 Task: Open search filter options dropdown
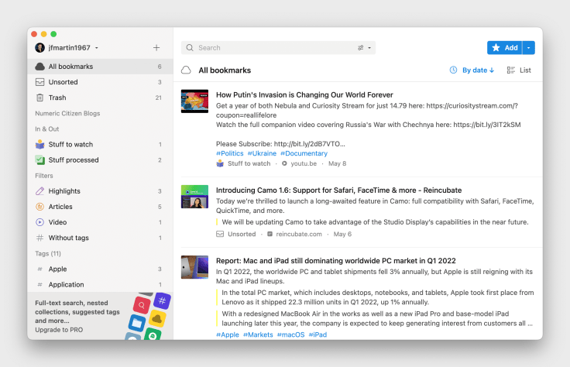click(364, 47)
